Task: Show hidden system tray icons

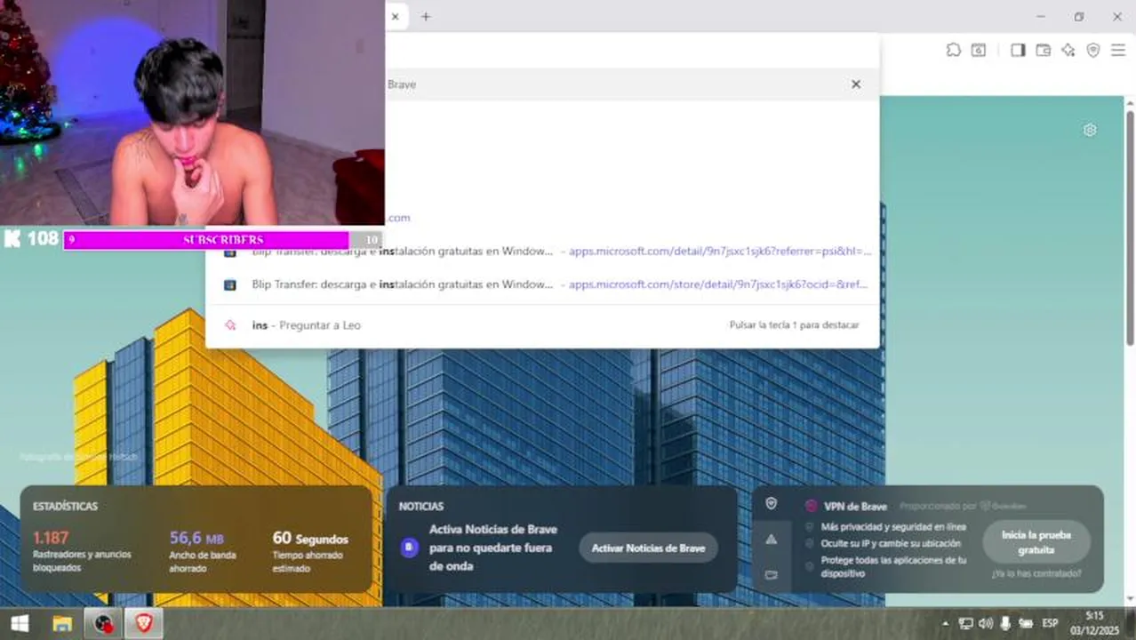Action: [945, 624]
